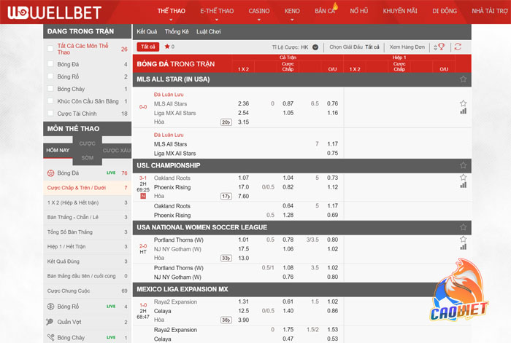Check the Bóng Rổ in-play checkbox

[x=50, y=76]
